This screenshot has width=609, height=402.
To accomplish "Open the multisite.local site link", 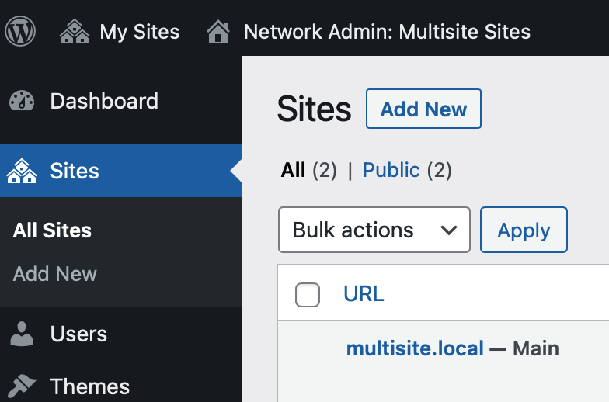I will pos(415,348).
